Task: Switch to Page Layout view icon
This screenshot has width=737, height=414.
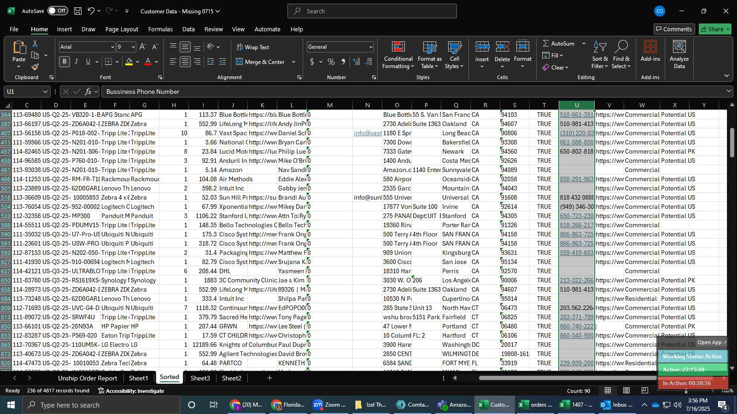Action: 626,391
